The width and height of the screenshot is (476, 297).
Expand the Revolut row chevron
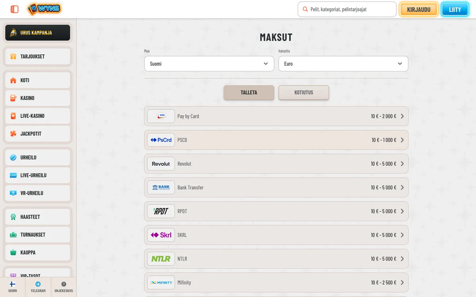tap(402, 164)
